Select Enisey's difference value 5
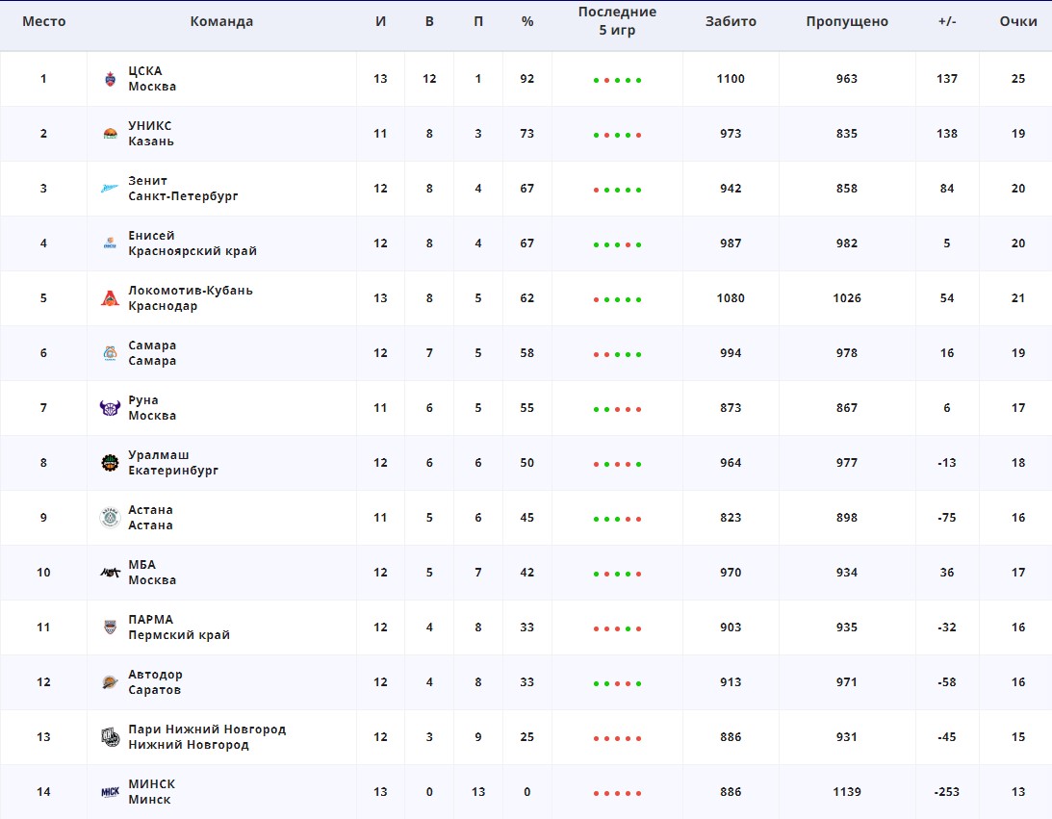 coord(947,243)
